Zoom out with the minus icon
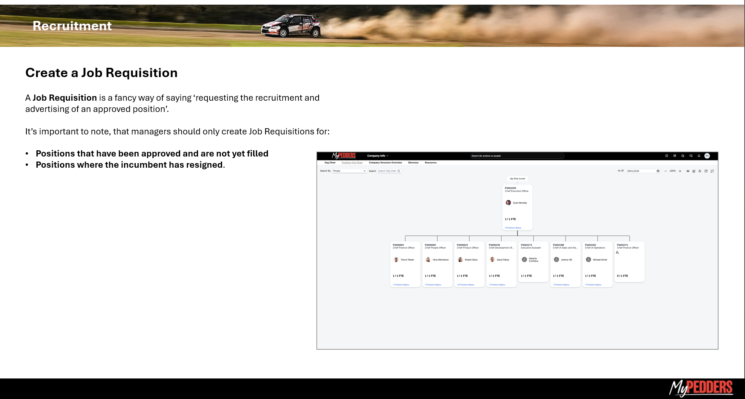 [666, 171]
